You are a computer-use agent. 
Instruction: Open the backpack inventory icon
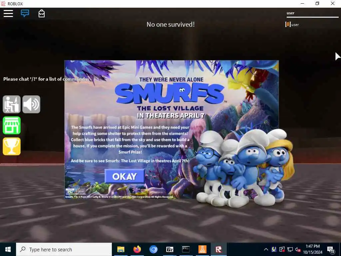[42, 13]
